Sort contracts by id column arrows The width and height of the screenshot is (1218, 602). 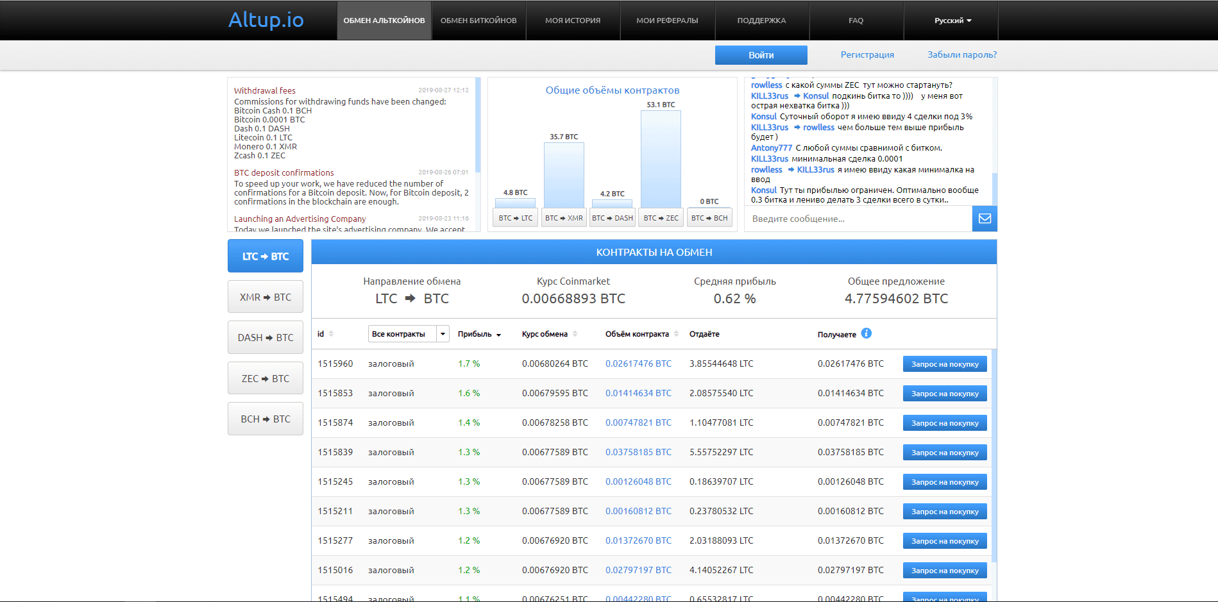330,333
